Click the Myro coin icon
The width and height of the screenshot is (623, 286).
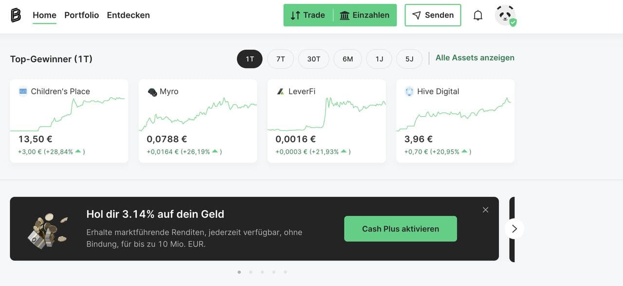152,91
